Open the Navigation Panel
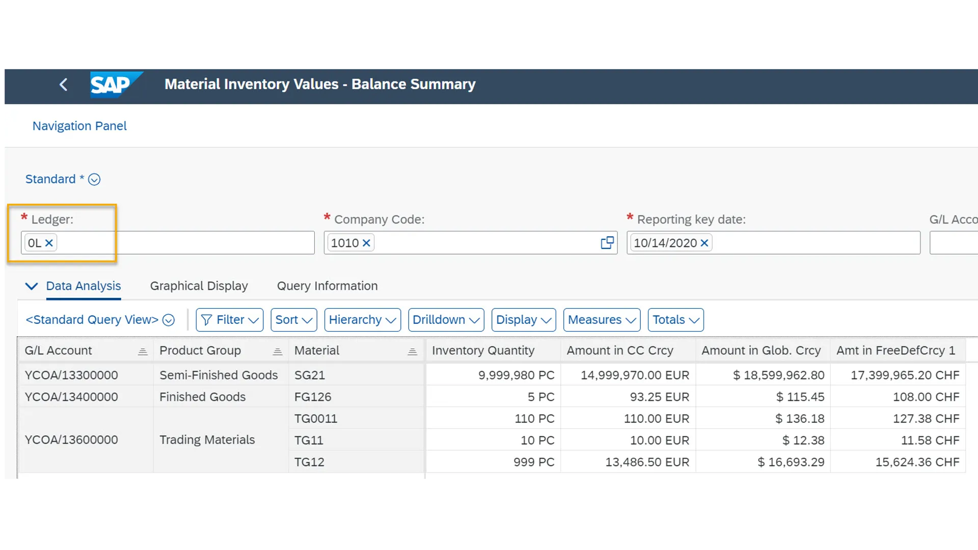The height and width of the screenshot is (550, 978). [79, 126]
